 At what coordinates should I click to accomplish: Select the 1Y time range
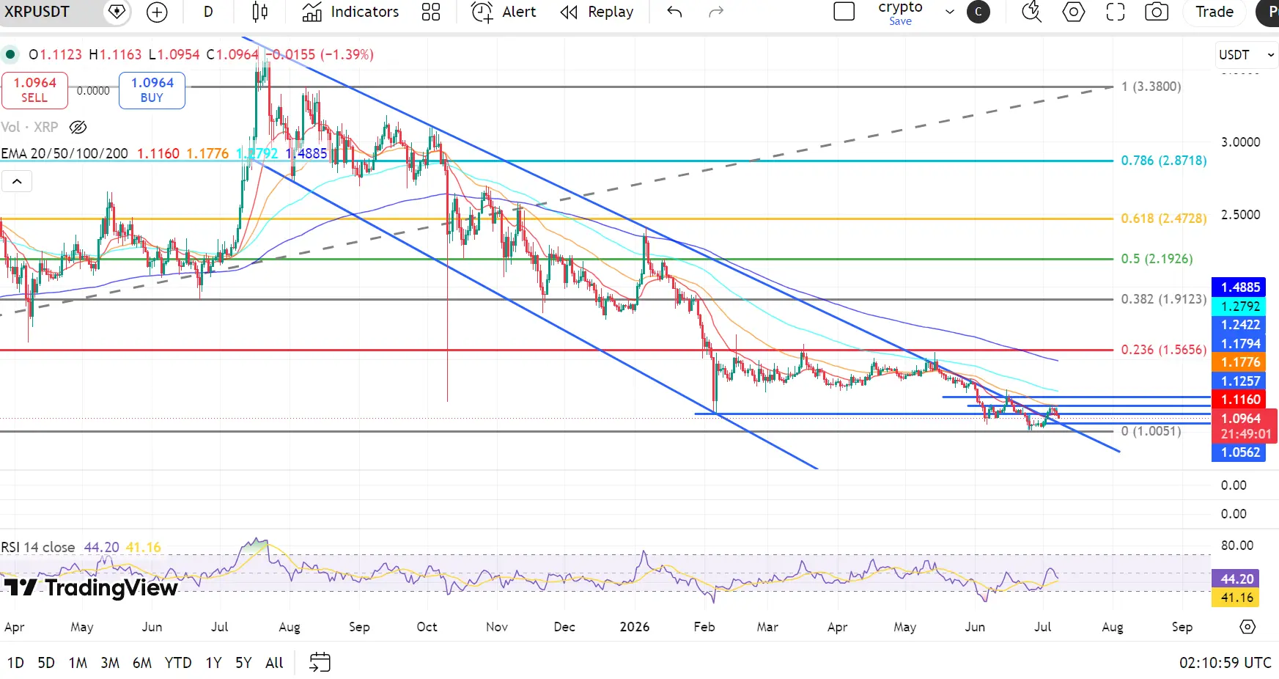(x=213, y=663)
